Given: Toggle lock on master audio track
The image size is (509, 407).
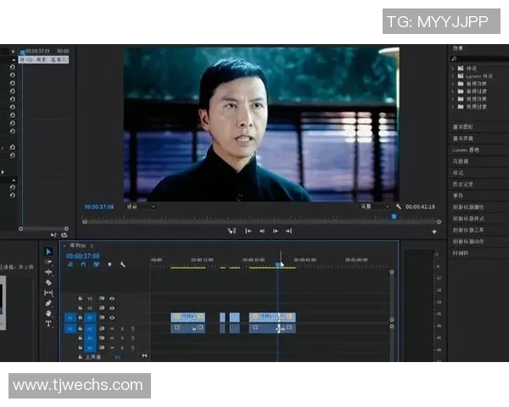Looking at the screenshot, I should [x=81, y=357].
